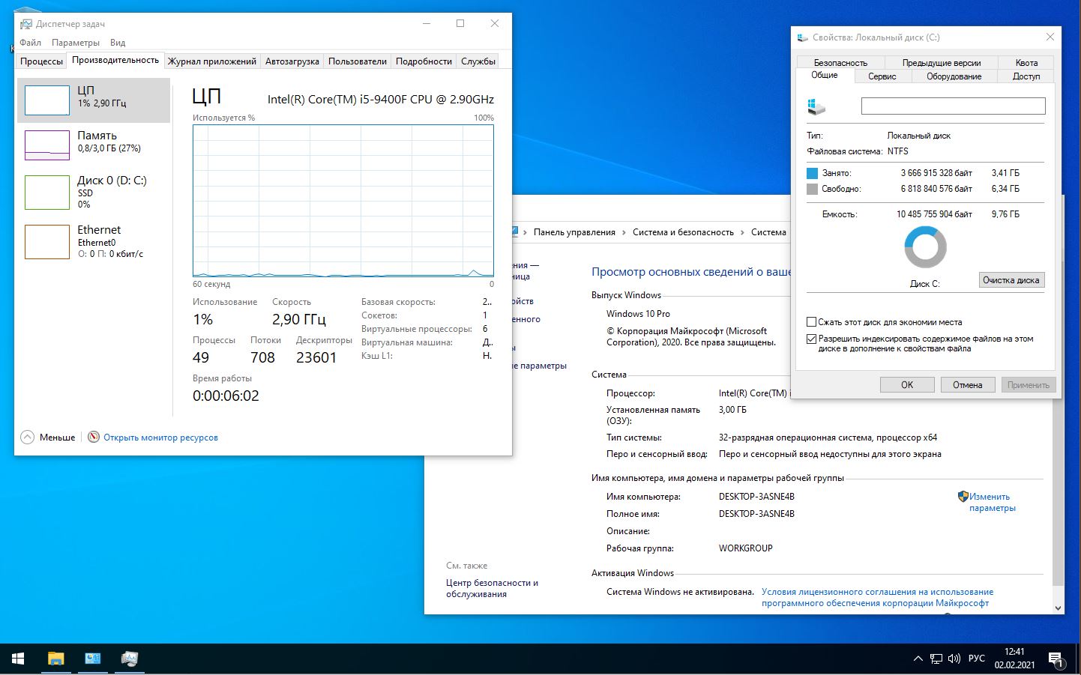Open the 'Открыть монитор ресурсов' link

pos(160,438)
